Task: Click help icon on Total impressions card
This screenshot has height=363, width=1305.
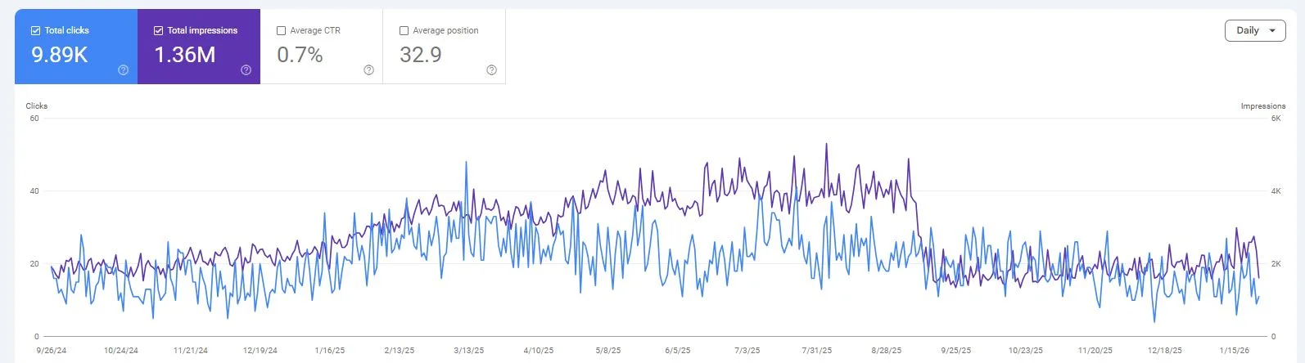Action: pyautogui.click(x=246, y=70)
